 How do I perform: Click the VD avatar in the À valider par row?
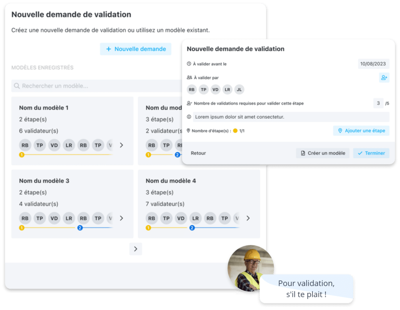click(x=215, y=89)
